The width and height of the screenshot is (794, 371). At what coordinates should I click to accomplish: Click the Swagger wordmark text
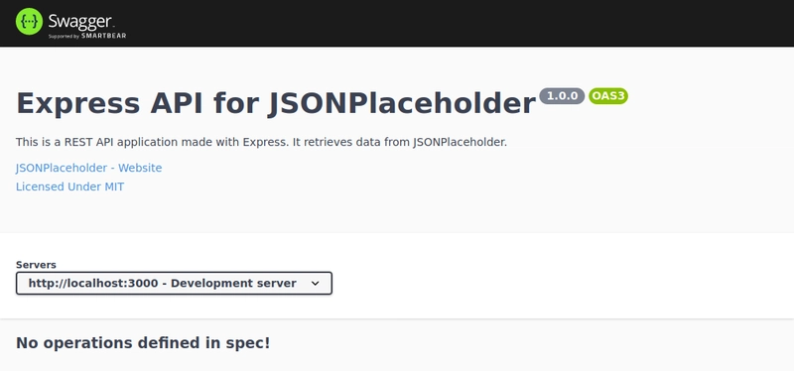[80, 21]
